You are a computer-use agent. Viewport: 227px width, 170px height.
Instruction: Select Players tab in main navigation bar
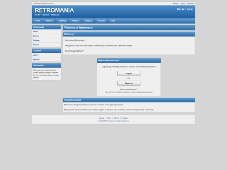(x=75, y=21)
